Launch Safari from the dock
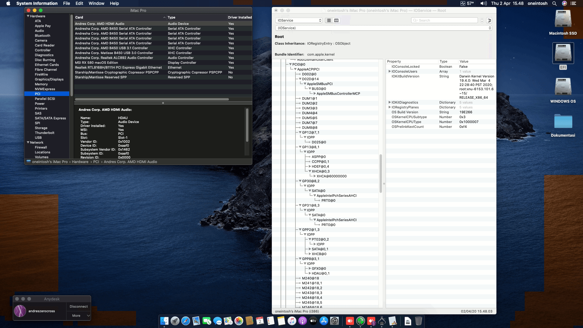Screen dimensions: 583x328 point(186,321)
